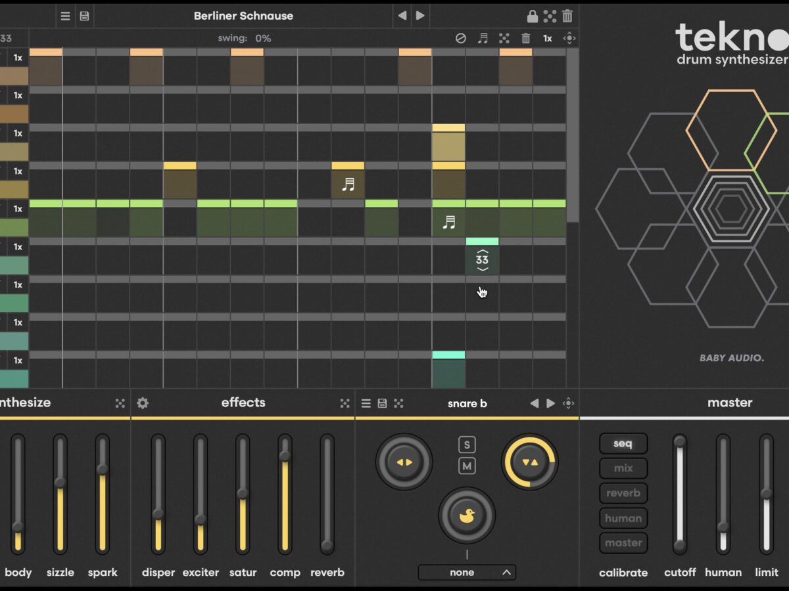Click the trash icon in top bar

tap(567, 16)
